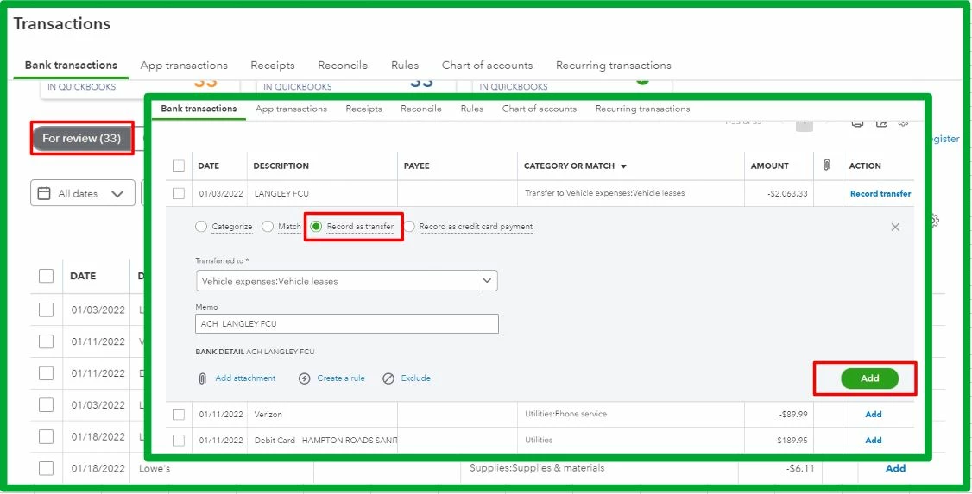
Task: Click the DESCRIPTION column header
Action: coord(281,166)
